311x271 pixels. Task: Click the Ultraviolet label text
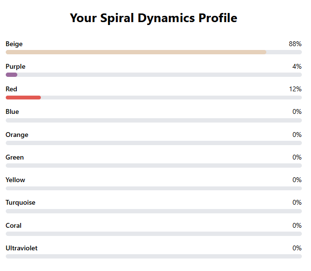coord(22,248)
